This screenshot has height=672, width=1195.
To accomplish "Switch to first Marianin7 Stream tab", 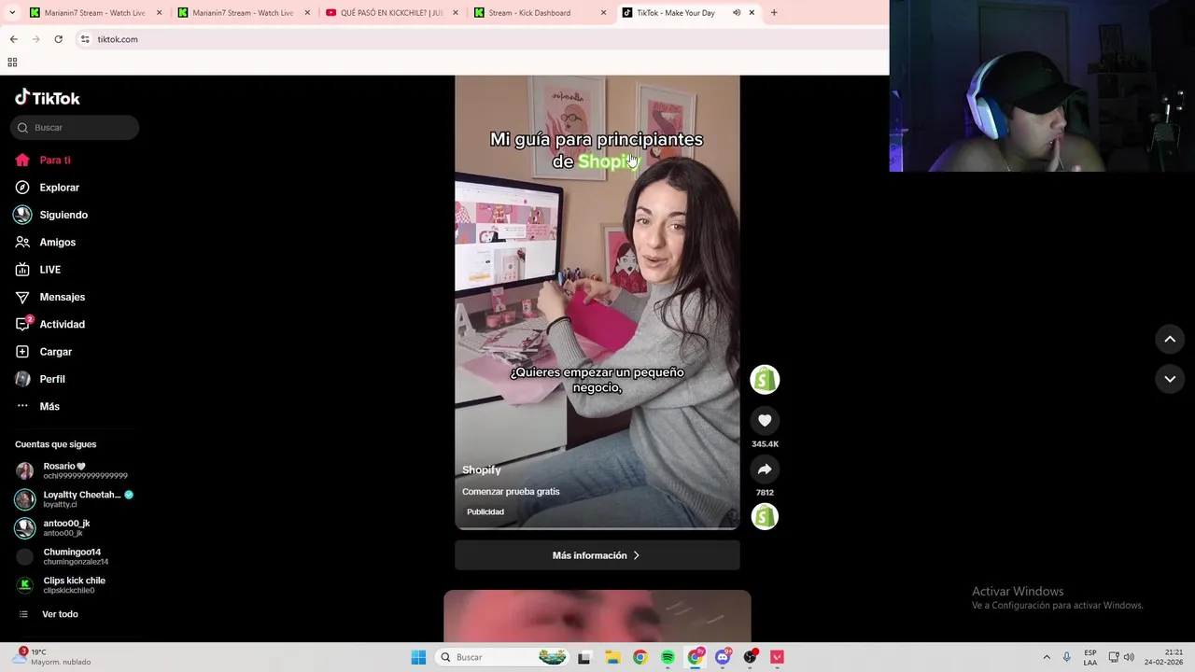I will click(95, 13).
